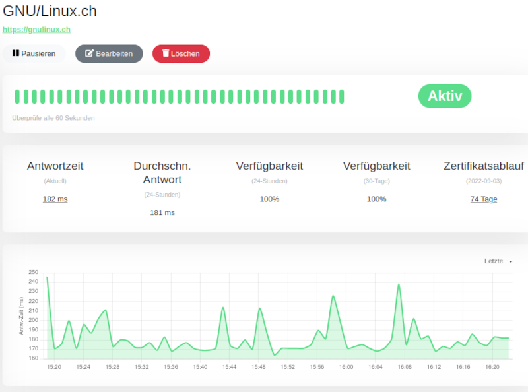Delete the monitor via Löschen
This screenshot has width=528, height=392.
[x=181, y=53]
